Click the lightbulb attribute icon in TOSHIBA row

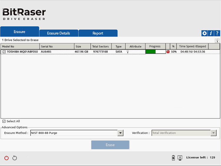(x=128, y=52)
